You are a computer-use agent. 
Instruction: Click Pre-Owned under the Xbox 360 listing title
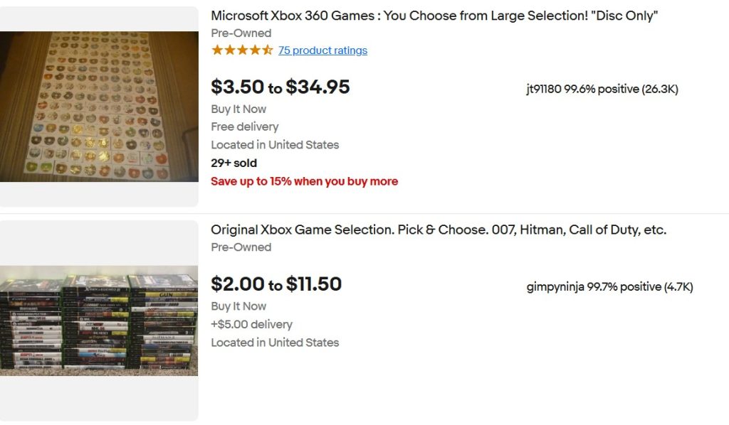[x=241, y=33]
